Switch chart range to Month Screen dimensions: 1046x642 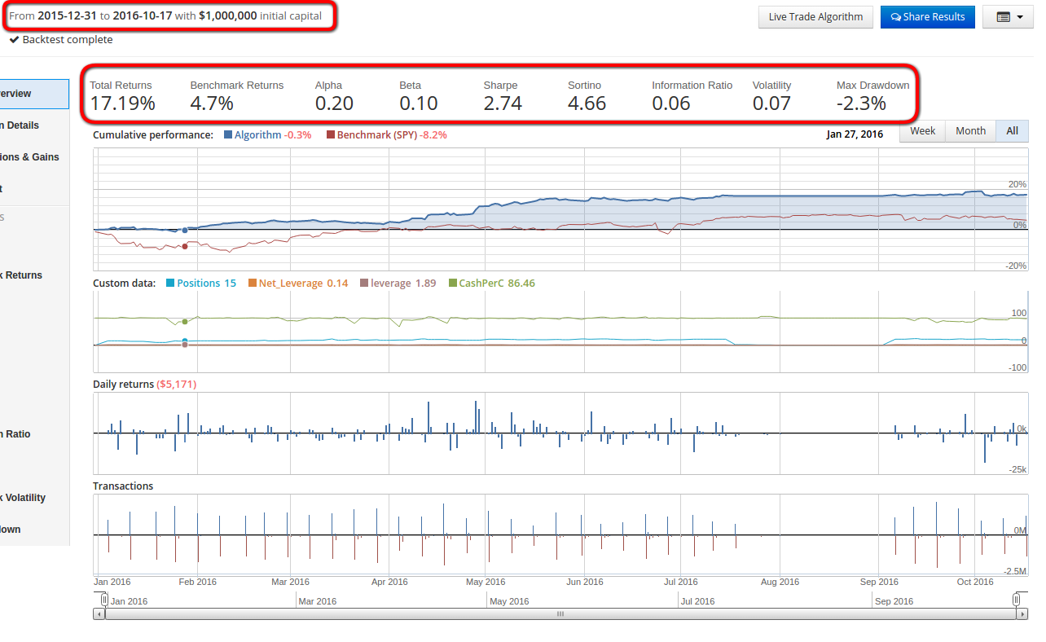click(x=970, y=131)
